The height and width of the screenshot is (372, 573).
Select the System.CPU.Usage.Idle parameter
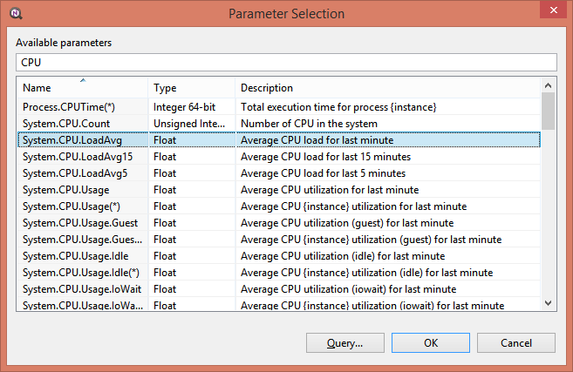pos(278,256)
